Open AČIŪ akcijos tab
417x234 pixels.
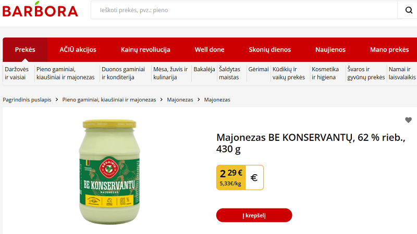click(78, 49)
